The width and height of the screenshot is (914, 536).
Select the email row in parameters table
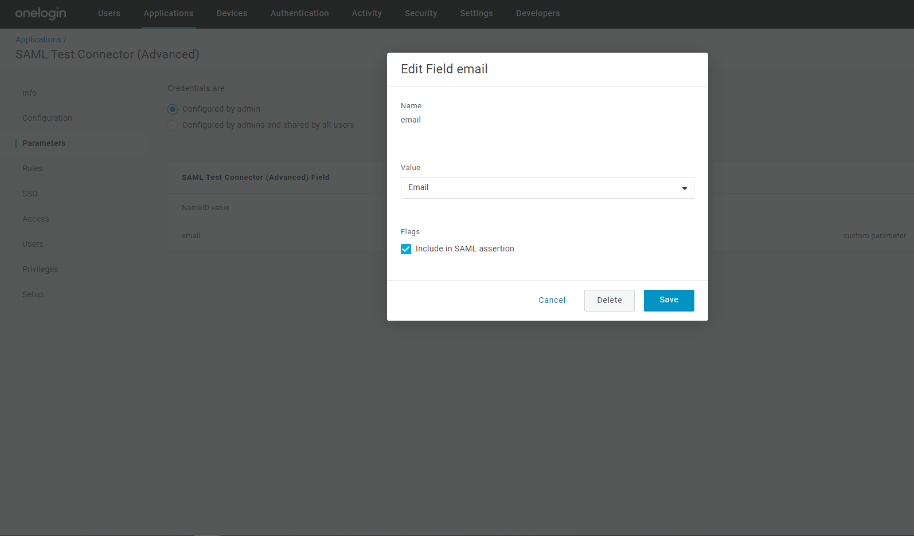tap(540, 236)
